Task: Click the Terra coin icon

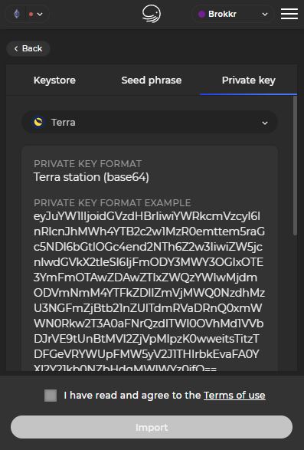Action: (38, 122)
